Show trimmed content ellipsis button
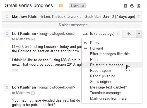The width and height of the screenshot is (147, 108). pyautogui.click(x=15, y=71)
